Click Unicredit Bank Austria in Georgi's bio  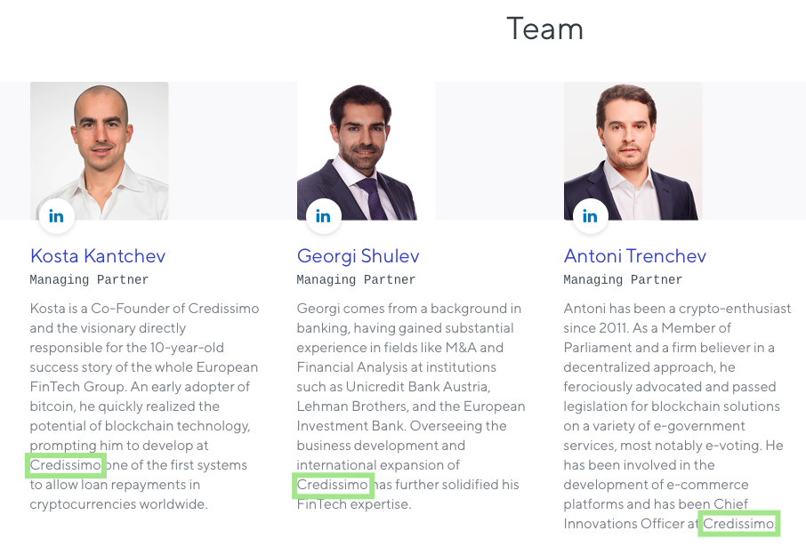[418, 387]
